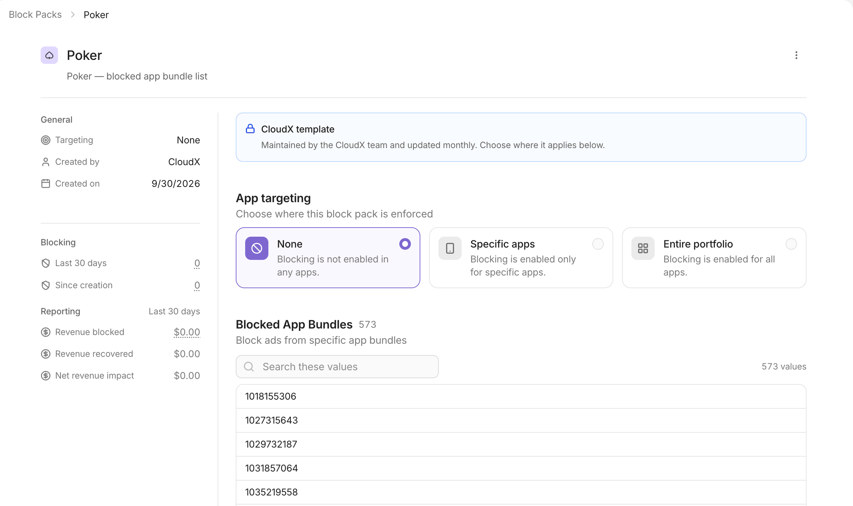Image resolution: width=853 pixels, height=506 pixels.
Task: Click the Blocked App Bundles heading
Action: [x=294, y=325]
